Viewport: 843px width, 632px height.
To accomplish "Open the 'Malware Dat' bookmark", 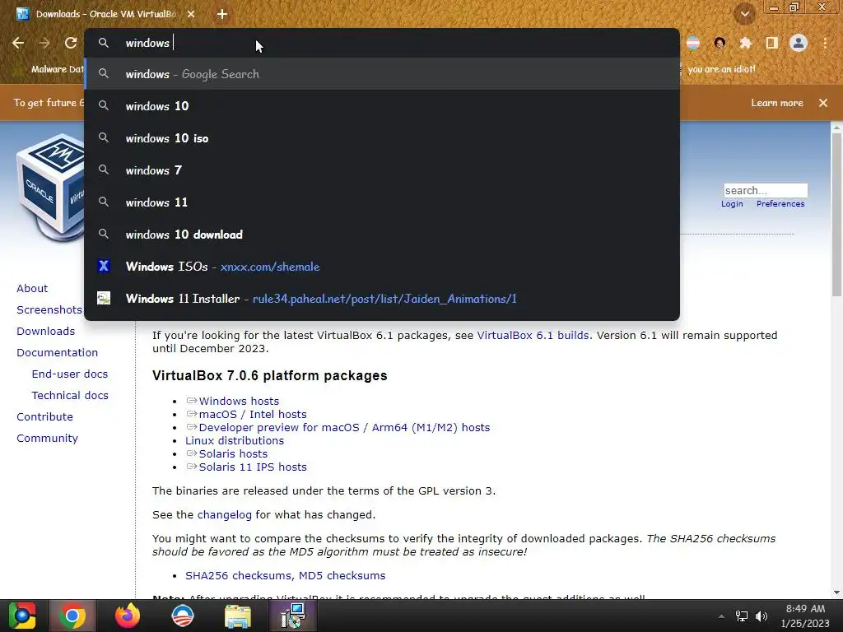I will pyautogui.click(x=49, y=69).
